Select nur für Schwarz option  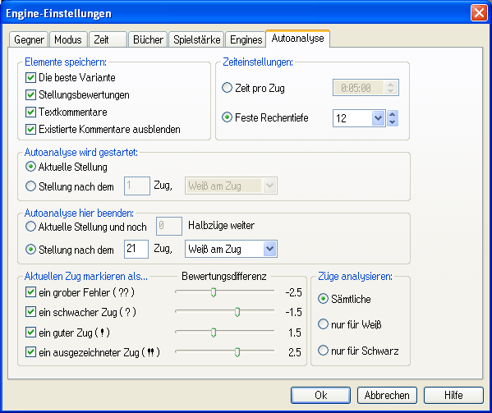click(x=323, y=350)
